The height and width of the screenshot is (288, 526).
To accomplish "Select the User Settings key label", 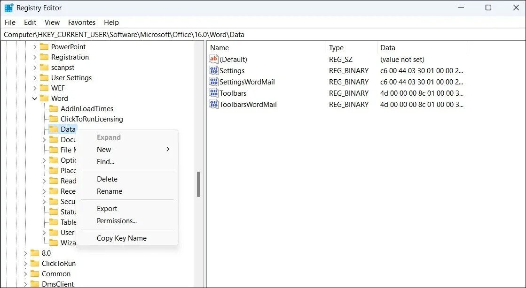I will pos(71,78).
